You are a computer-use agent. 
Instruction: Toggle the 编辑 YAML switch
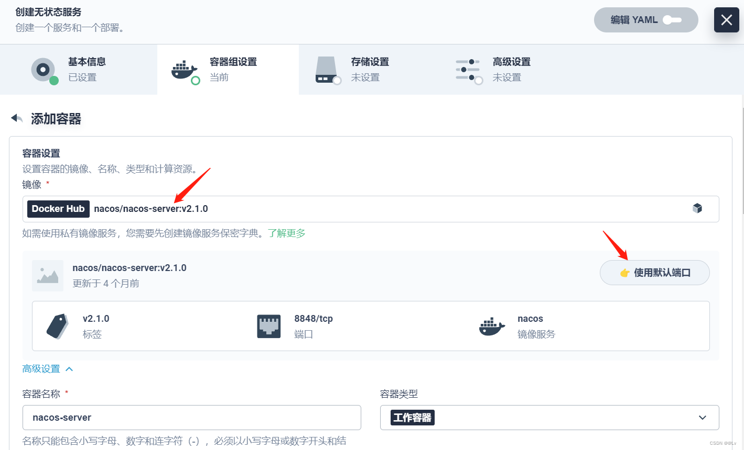pos(646,20)
